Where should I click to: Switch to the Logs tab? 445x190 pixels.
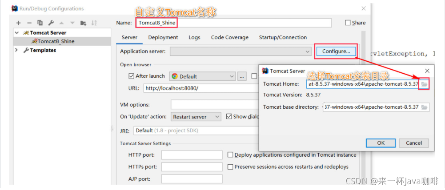[x=194, y=37]
